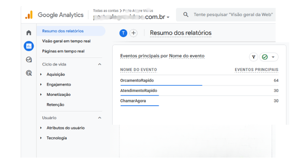Click the blue T comparison badge
Screen dimensions: 302x164
tap(123, 33)
